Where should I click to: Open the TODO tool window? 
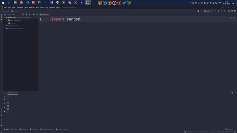14,129
